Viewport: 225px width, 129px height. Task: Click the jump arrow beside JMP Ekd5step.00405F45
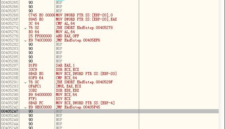[25, 108]
